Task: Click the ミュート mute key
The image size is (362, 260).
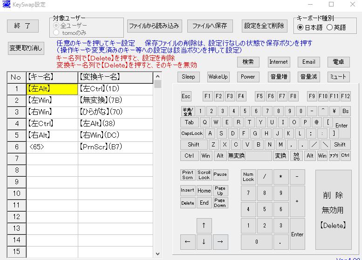Action: point(338,77)
